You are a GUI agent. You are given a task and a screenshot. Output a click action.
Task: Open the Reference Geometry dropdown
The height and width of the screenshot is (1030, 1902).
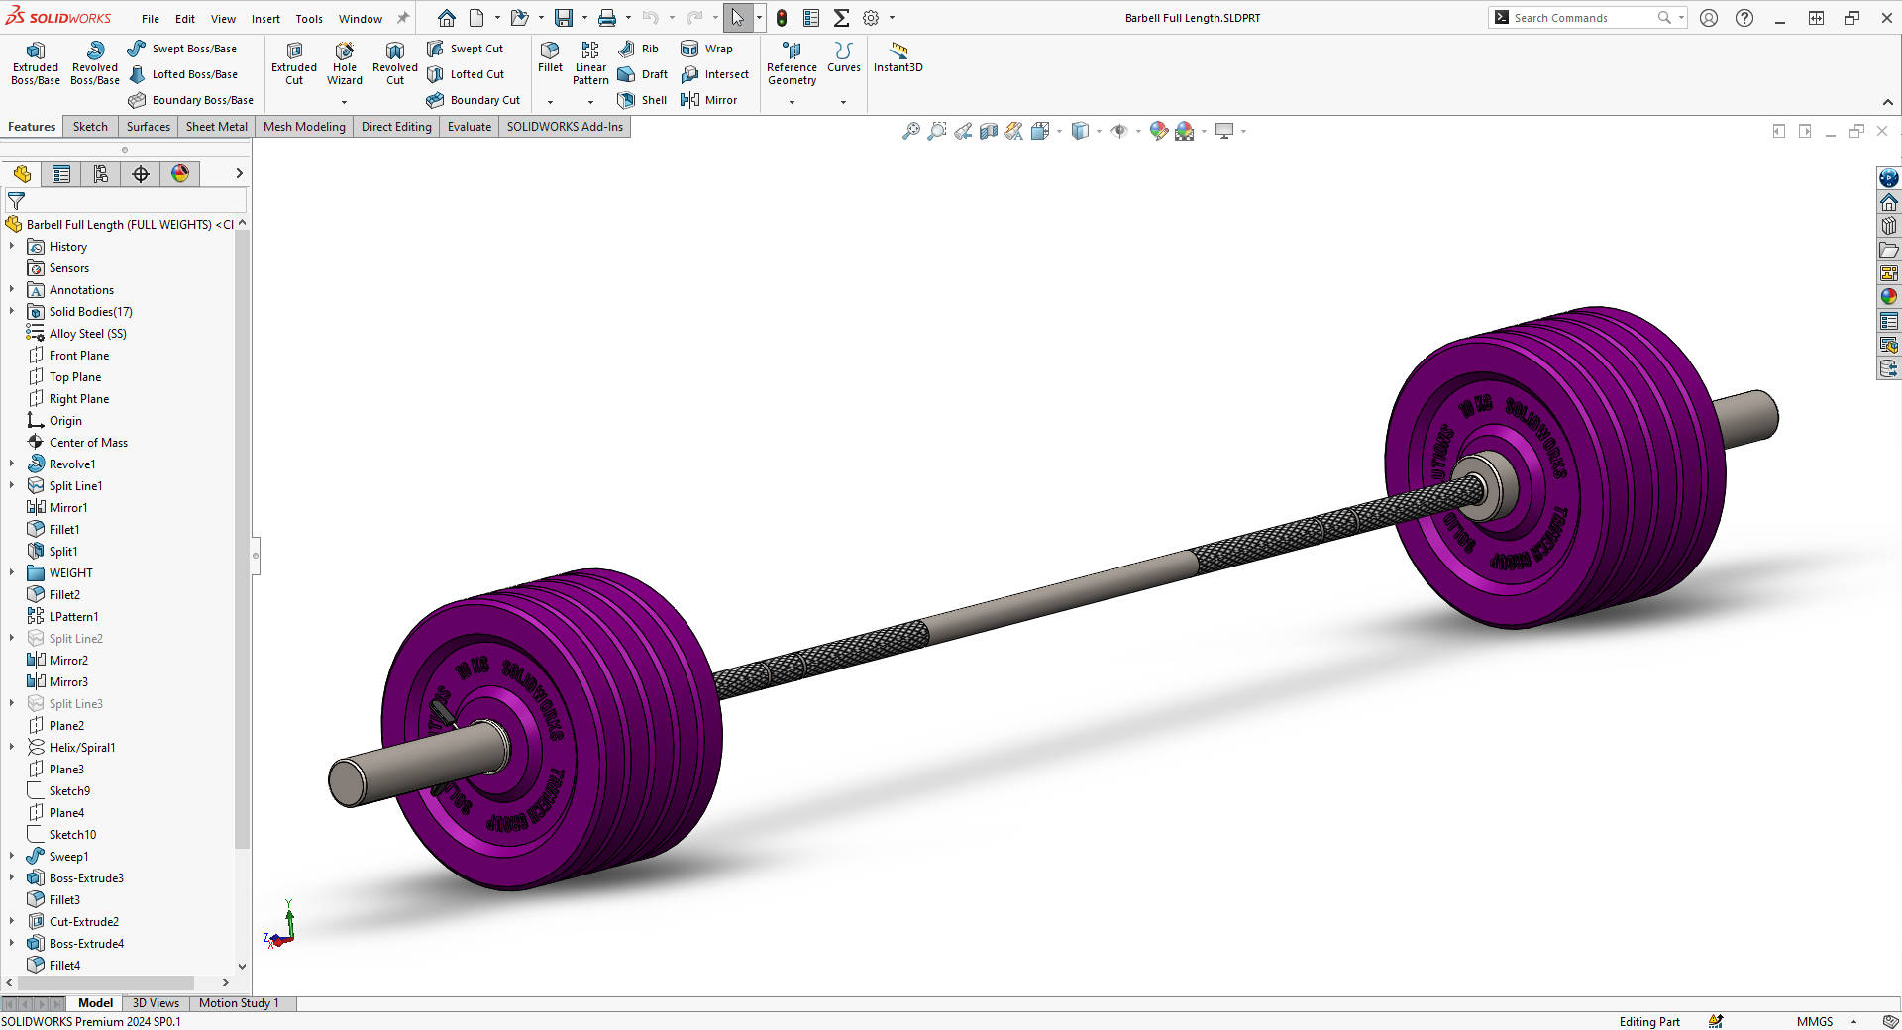point(792,102)
